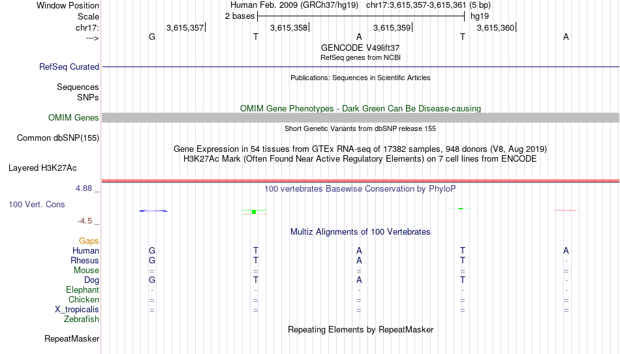Click the Zebrafish species label
This screenshot has height=354, width=620.
[x=82, y=319]
